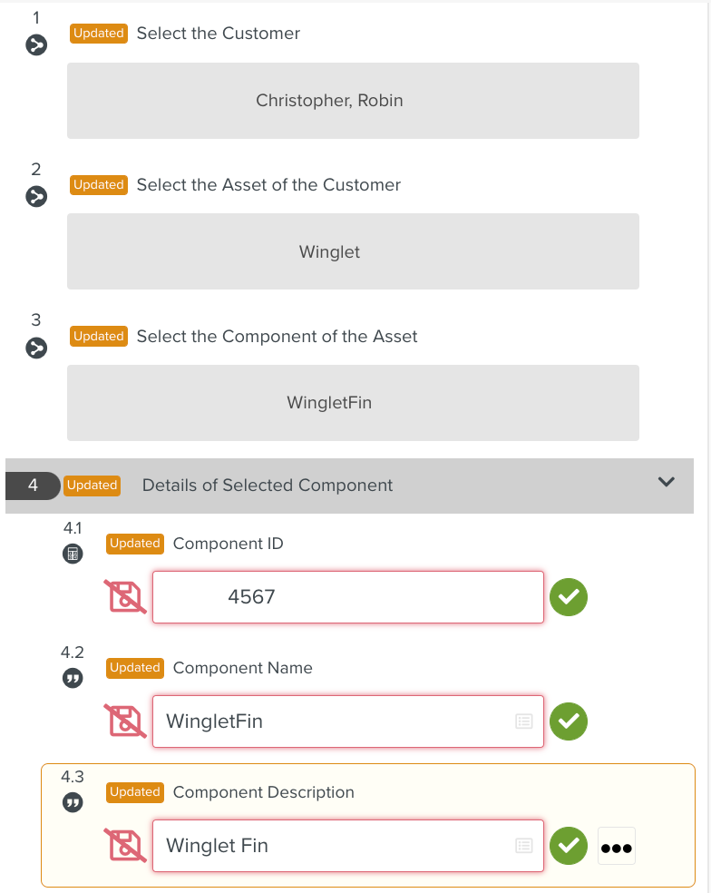Open the three-dots menu for Component Description
The width and height of the screenshot is (711, 893).
tap(617, 847)
